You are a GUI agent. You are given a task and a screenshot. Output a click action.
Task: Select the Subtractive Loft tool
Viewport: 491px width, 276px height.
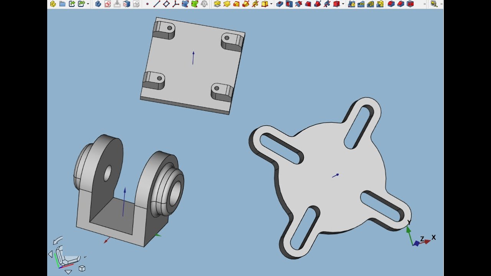(308, 4)
